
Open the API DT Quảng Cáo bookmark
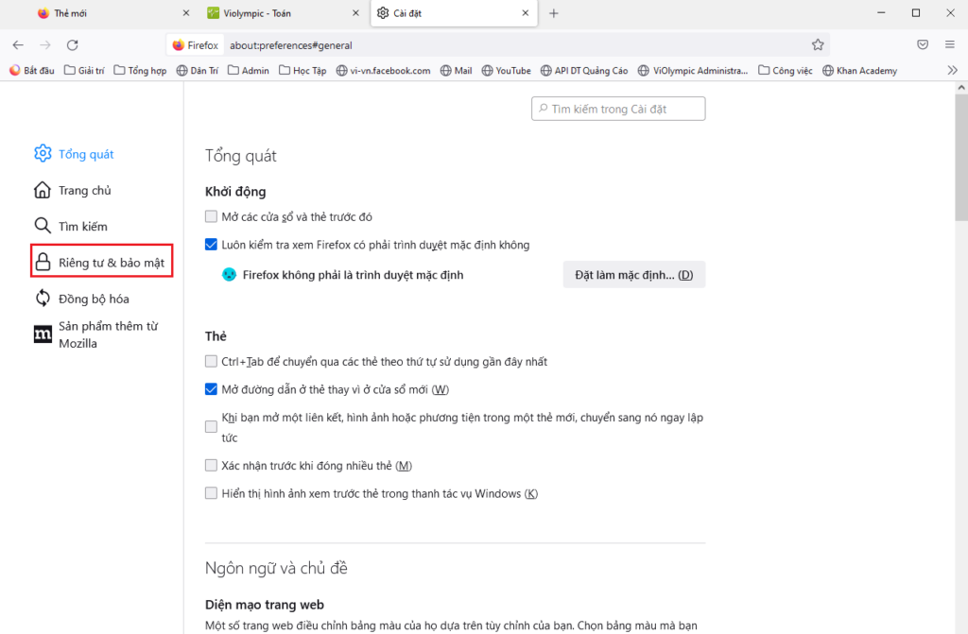(584, 70)
